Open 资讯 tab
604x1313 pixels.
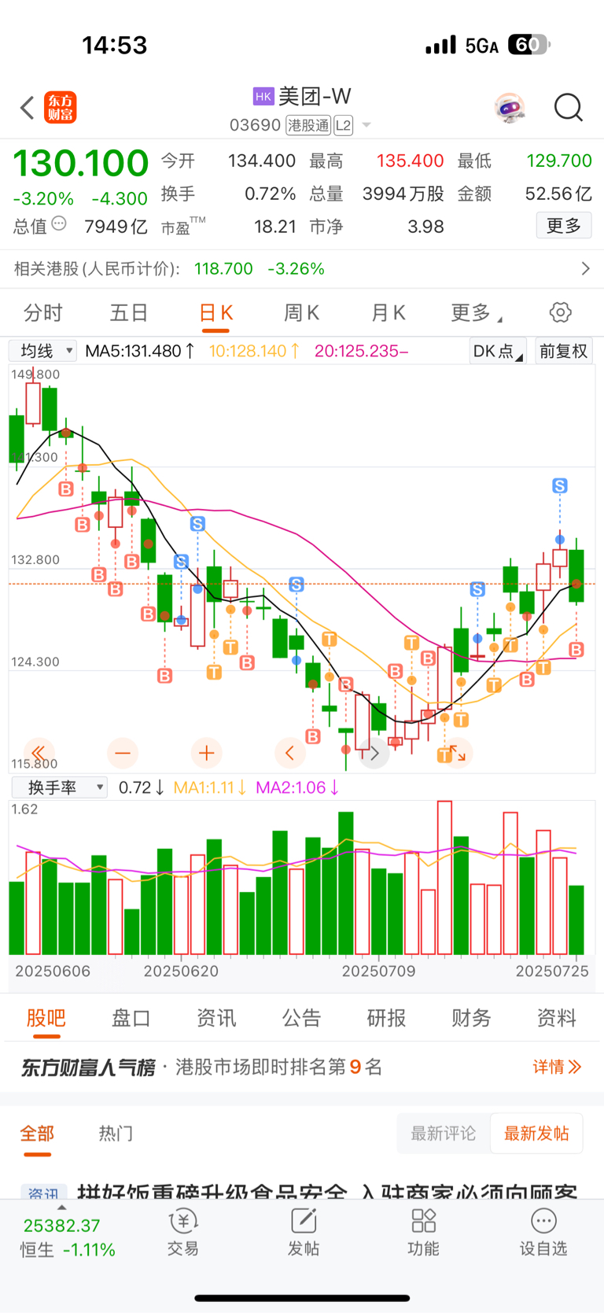click(216, 1018)
